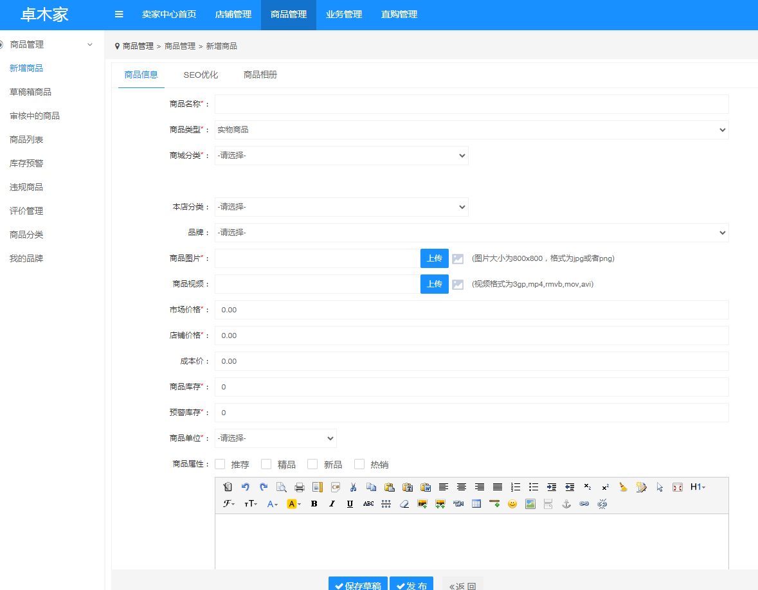Open the 商品单位 dropdown
The image size is (758, 590).
(275, 438)
